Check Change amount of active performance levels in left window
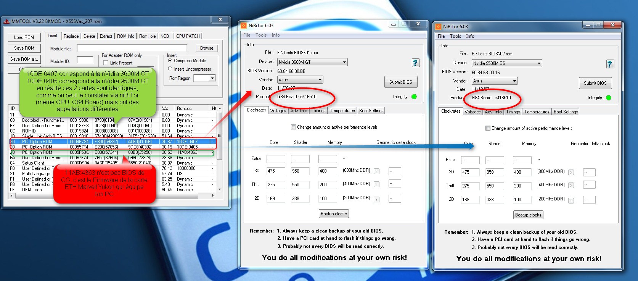Viewport: 638px width, 281px height. pyautogui.click(x=293, y=127)
